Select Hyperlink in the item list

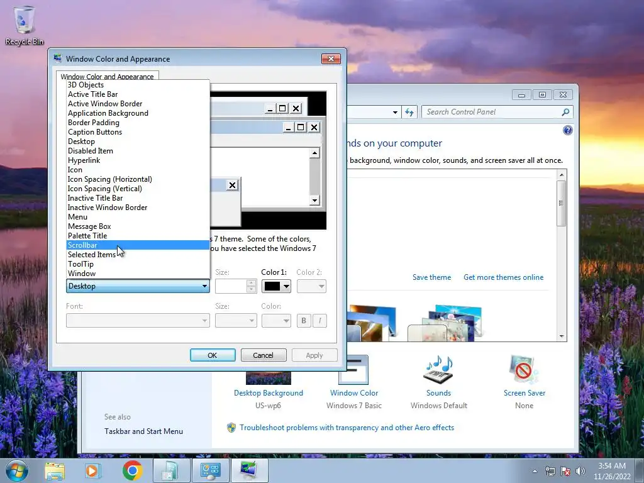point(138,160)
